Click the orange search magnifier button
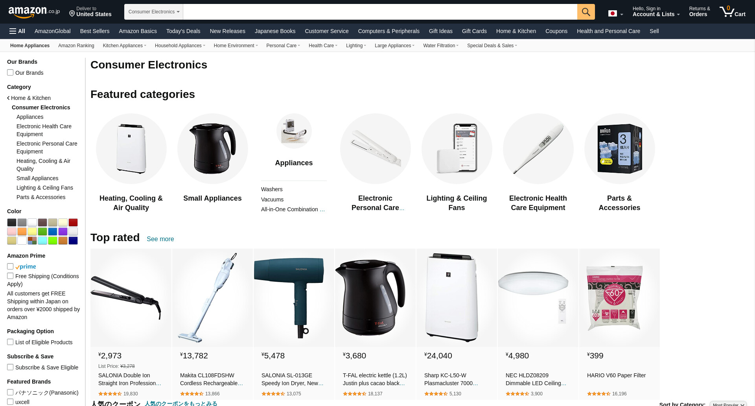Image resolution: width=755 pixels, height=406 pixels. [586, 12]
